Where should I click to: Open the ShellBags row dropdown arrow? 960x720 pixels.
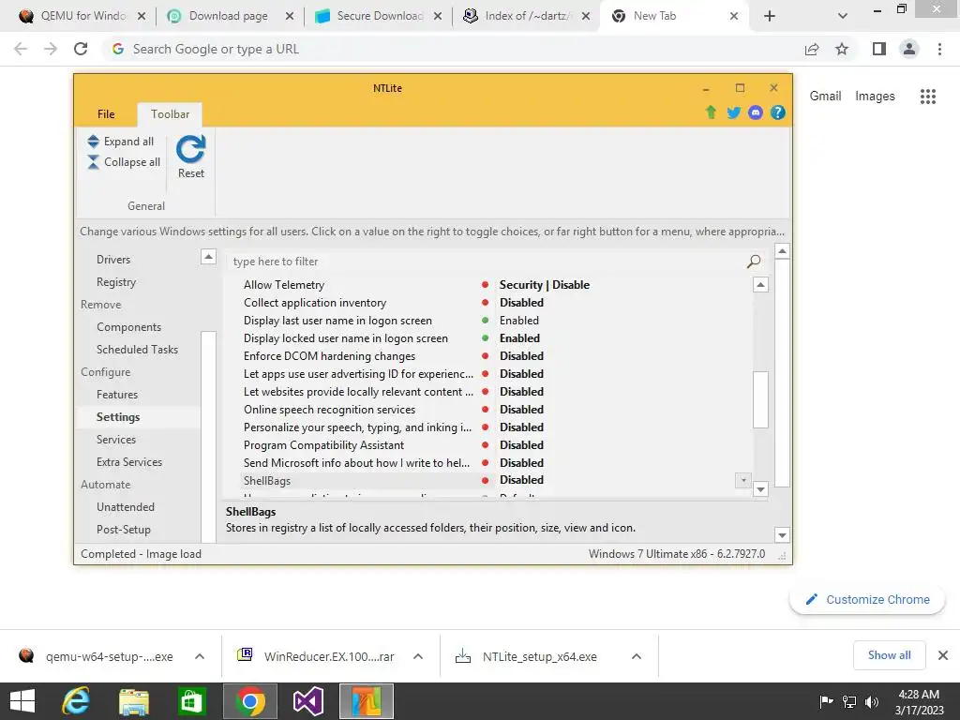tap(743, 481)
